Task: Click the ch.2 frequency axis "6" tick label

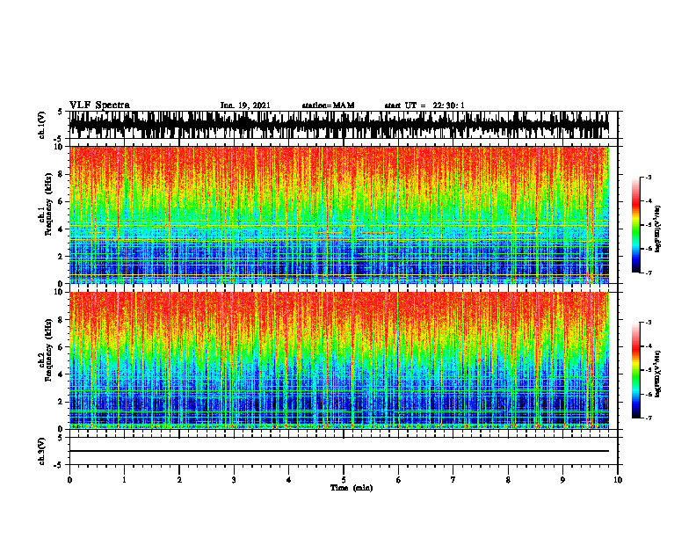Action: click(62, 347)
